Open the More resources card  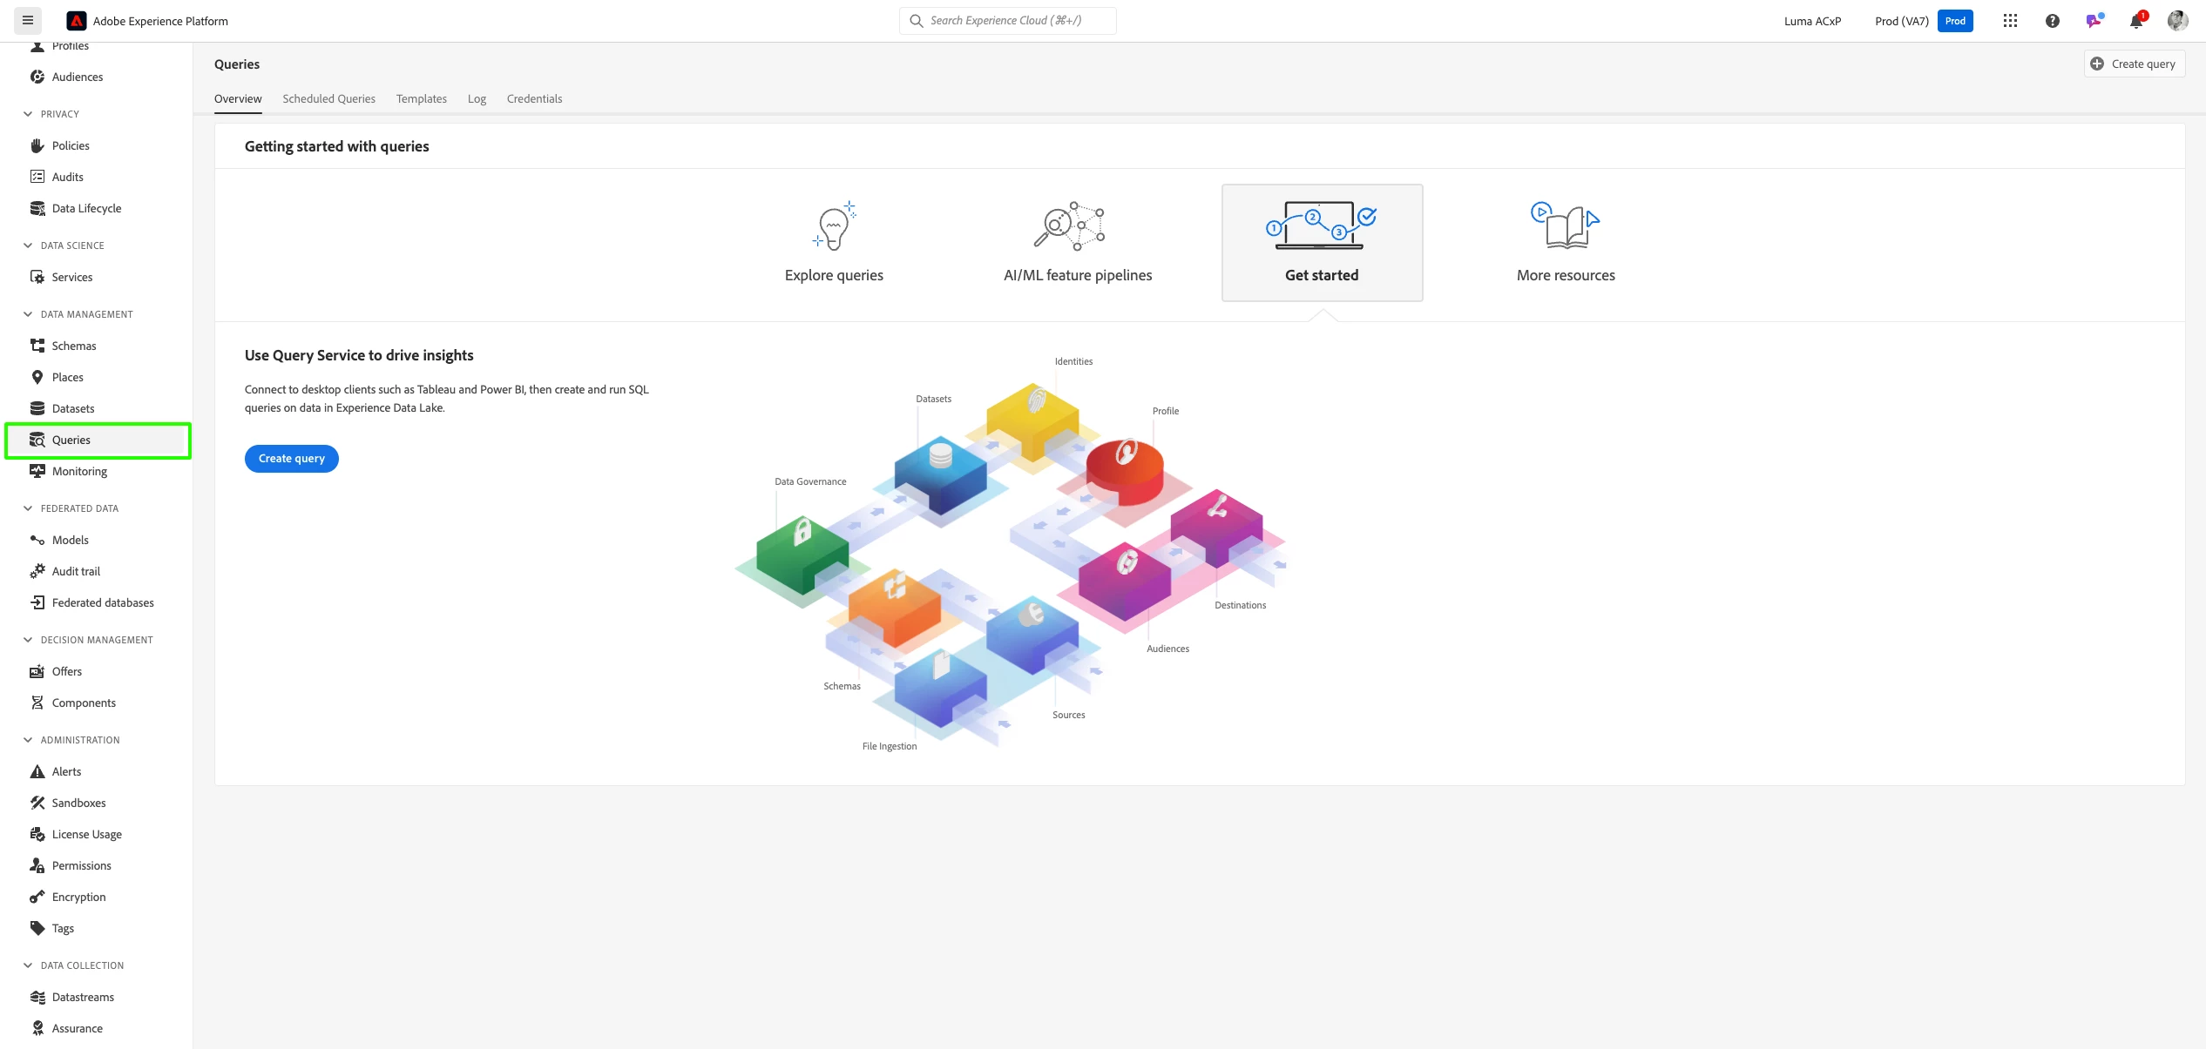click(x=1566, y=243)
